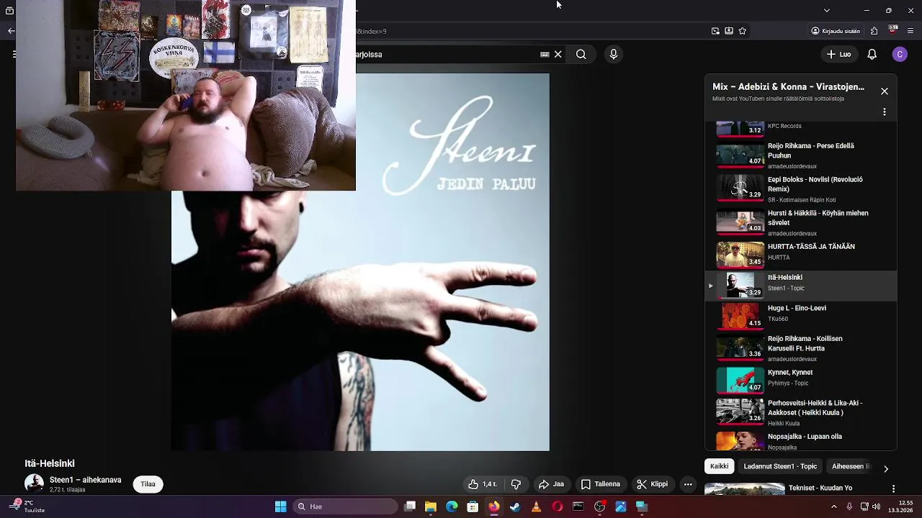The height and width of the screenshot is (518, 922).
Task: Click the YouTube search magnifier button
Action: pos(581,54)
